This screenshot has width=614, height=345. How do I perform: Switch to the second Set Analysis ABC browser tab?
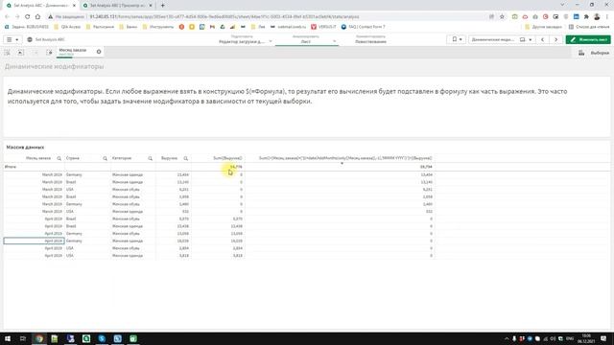click(x=117, y=6)
